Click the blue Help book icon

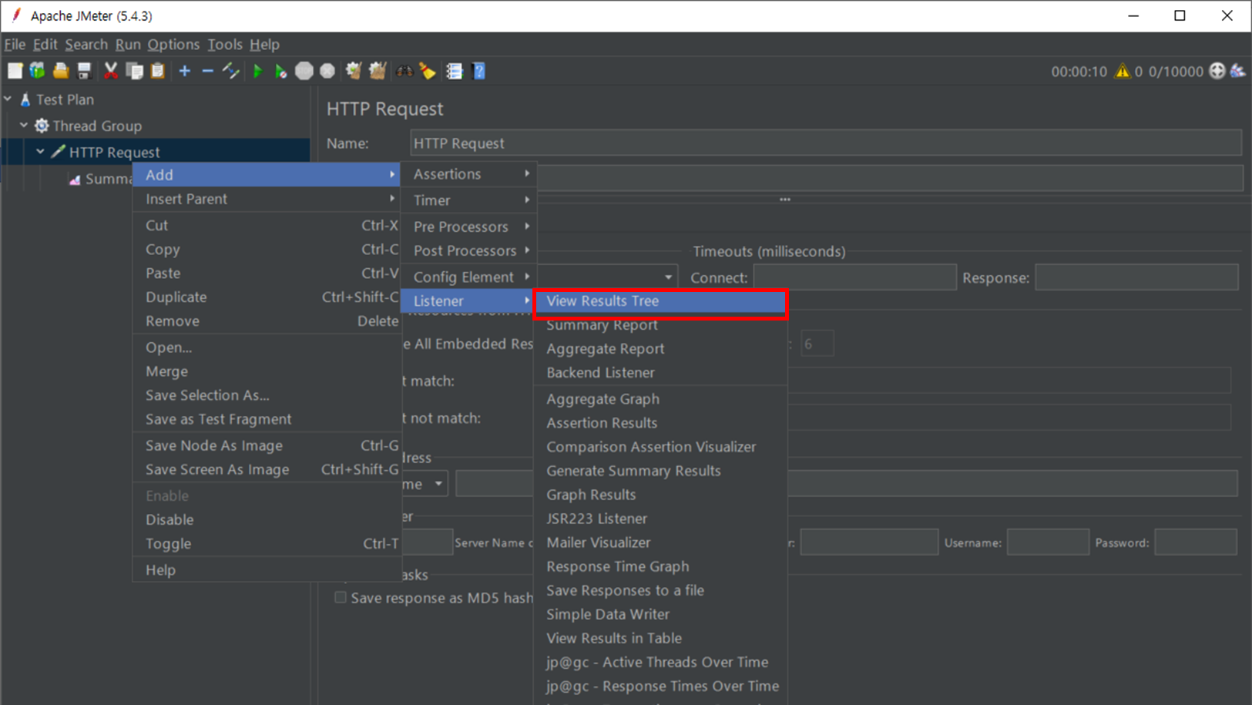coord(478,71)
